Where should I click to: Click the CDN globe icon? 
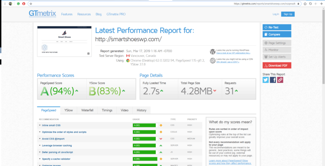tap(213, 60)
